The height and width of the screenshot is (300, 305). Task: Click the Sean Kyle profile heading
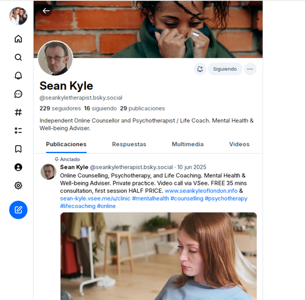coord(66,86)
